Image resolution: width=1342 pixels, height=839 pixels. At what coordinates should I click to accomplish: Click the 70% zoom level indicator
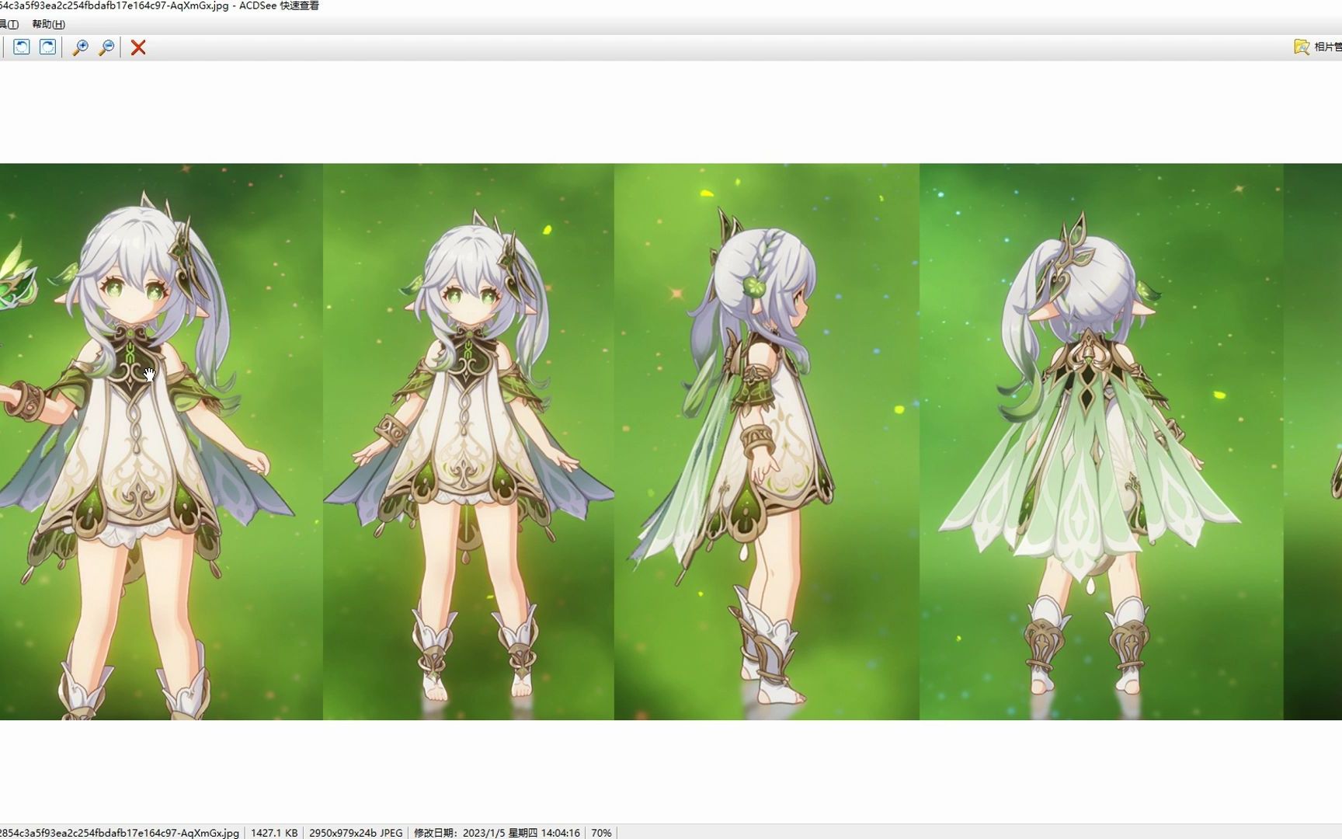click(x=601, y=833)
